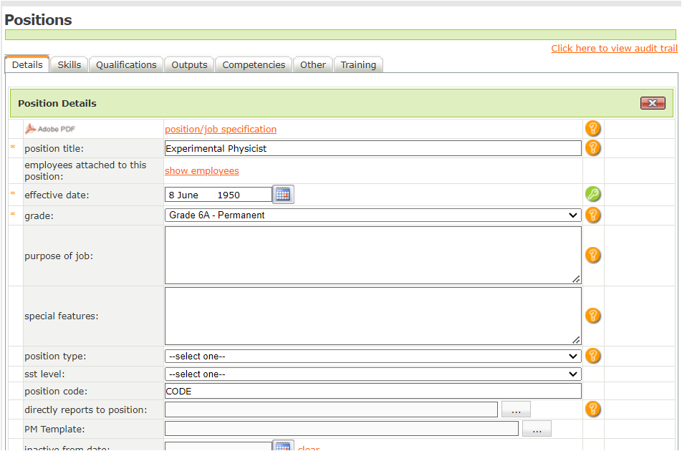Click the position/job specification link
The height and width of the screenshot is (451, 682).
click(221, 130)
